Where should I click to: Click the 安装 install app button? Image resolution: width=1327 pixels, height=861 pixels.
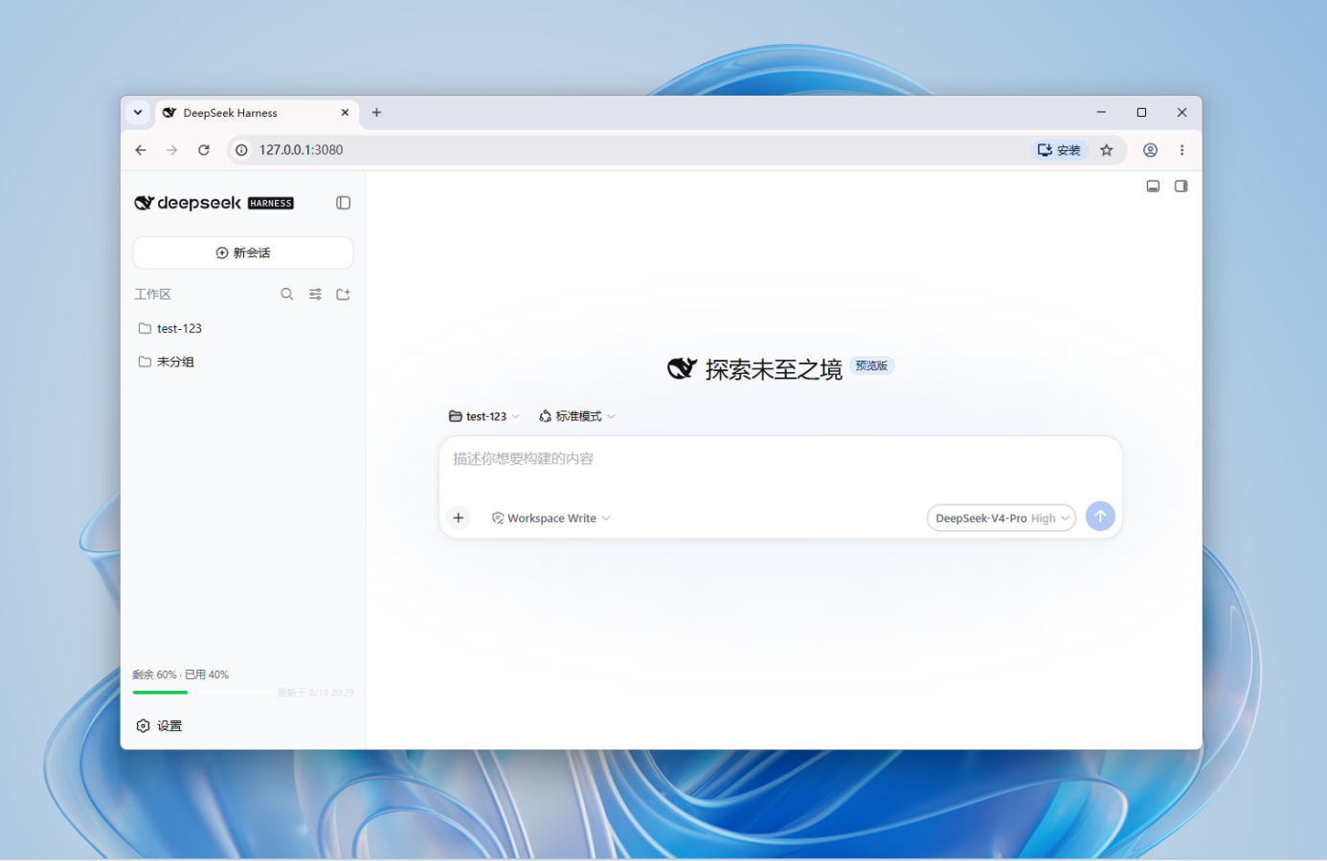1059,150
